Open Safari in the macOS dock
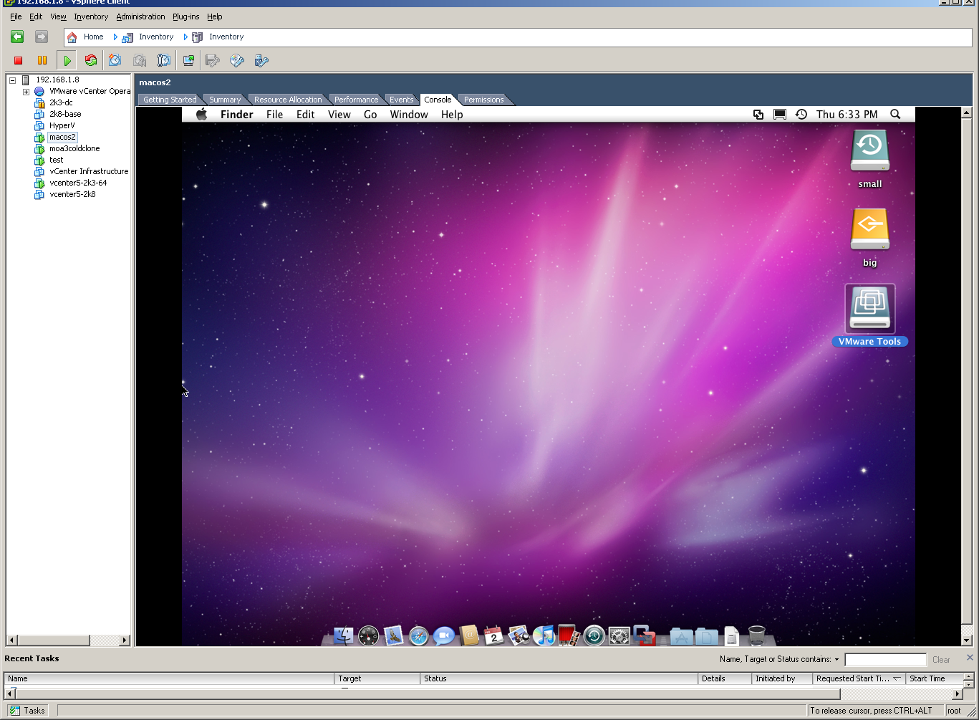 (x=418, y=635)
